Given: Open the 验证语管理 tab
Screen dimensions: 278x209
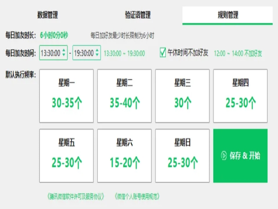Looking at the screenshot, I should pos(138,15).
